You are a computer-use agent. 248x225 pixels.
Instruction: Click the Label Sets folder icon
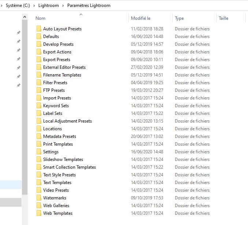coord(39,113)
